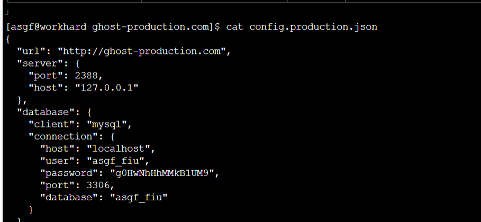Click the "password" key text
Screen dimensions: 481x222
pos(69,173)
